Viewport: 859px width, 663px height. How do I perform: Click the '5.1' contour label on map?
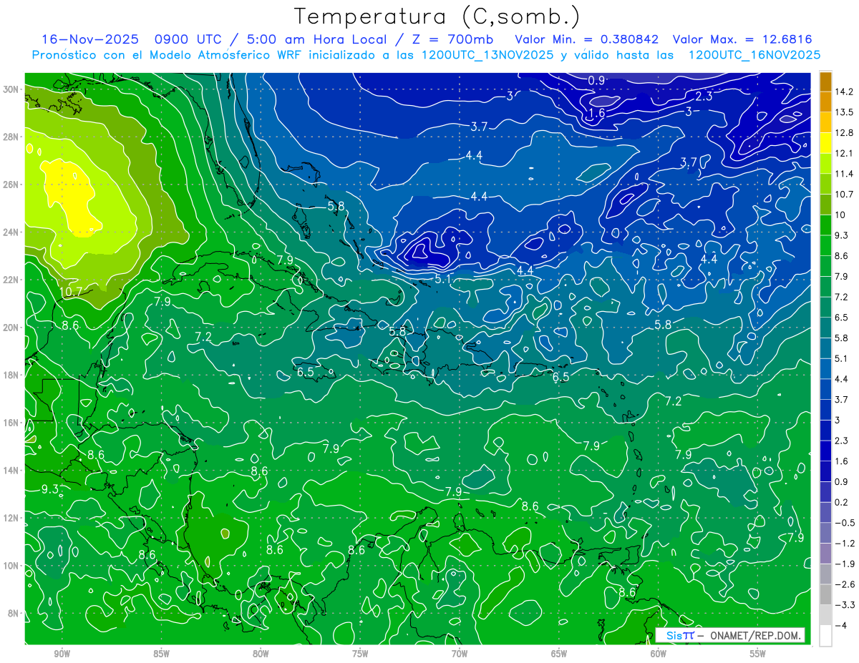[x=443, y=279]
